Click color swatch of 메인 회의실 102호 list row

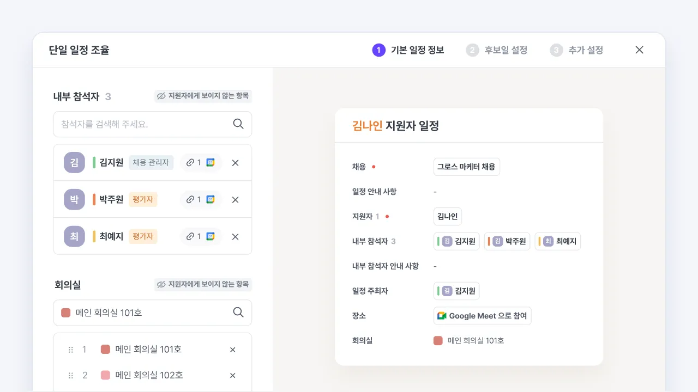(106, 375)
